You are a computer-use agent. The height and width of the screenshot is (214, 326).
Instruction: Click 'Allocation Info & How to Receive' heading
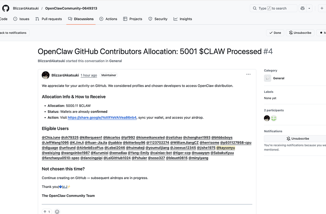[x=74, y=97]
